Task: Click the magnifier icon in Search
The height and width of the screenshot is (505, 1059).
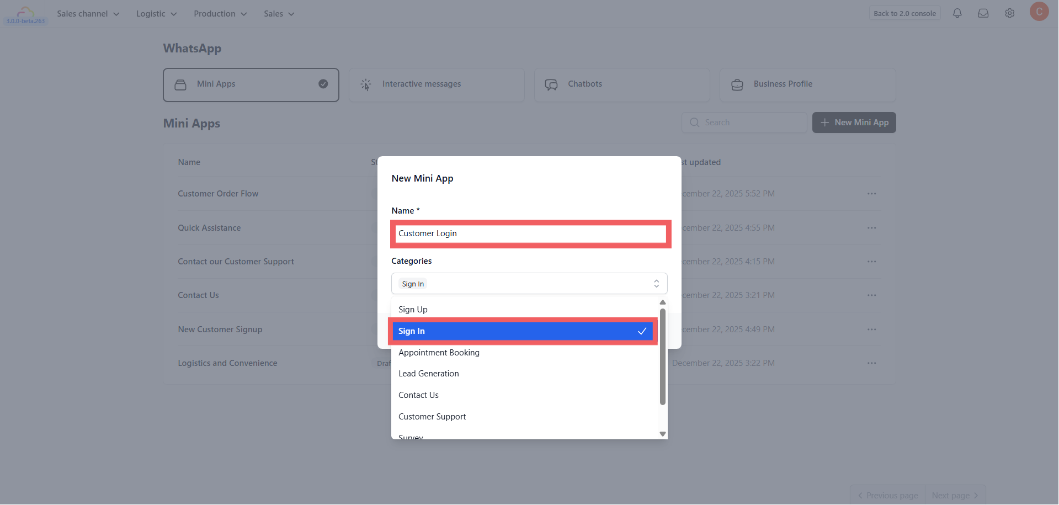Action: pyautogui.click(x=694, y=123)
